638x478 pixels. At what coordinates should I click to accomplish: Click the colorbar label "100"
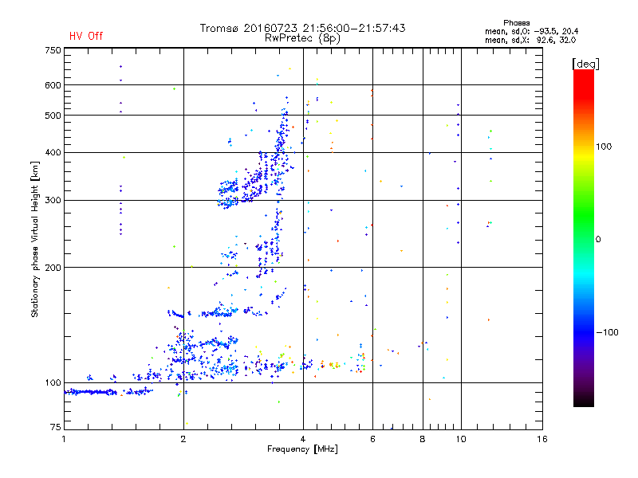tap(604, 147)
